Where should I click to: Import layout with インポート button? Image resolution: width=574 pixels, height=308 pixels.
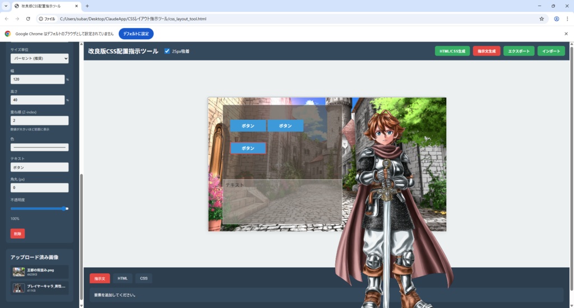pos(551,51)
